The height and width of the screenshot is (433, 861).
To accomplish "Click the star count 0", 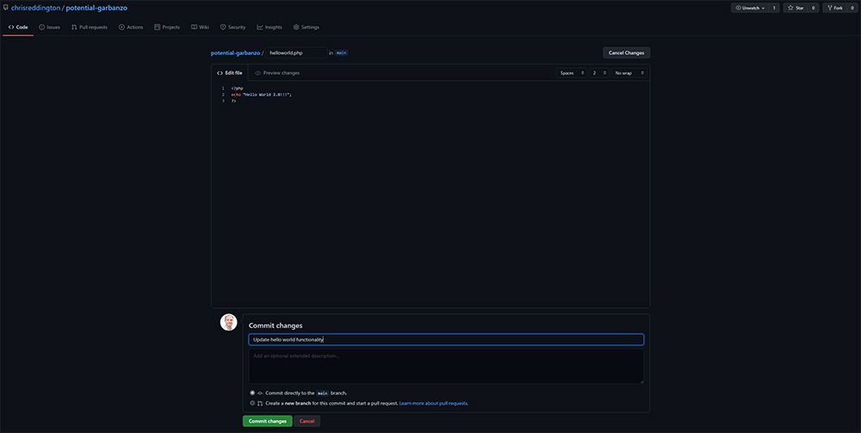I will pyautogui.click(x=814, y=8).
